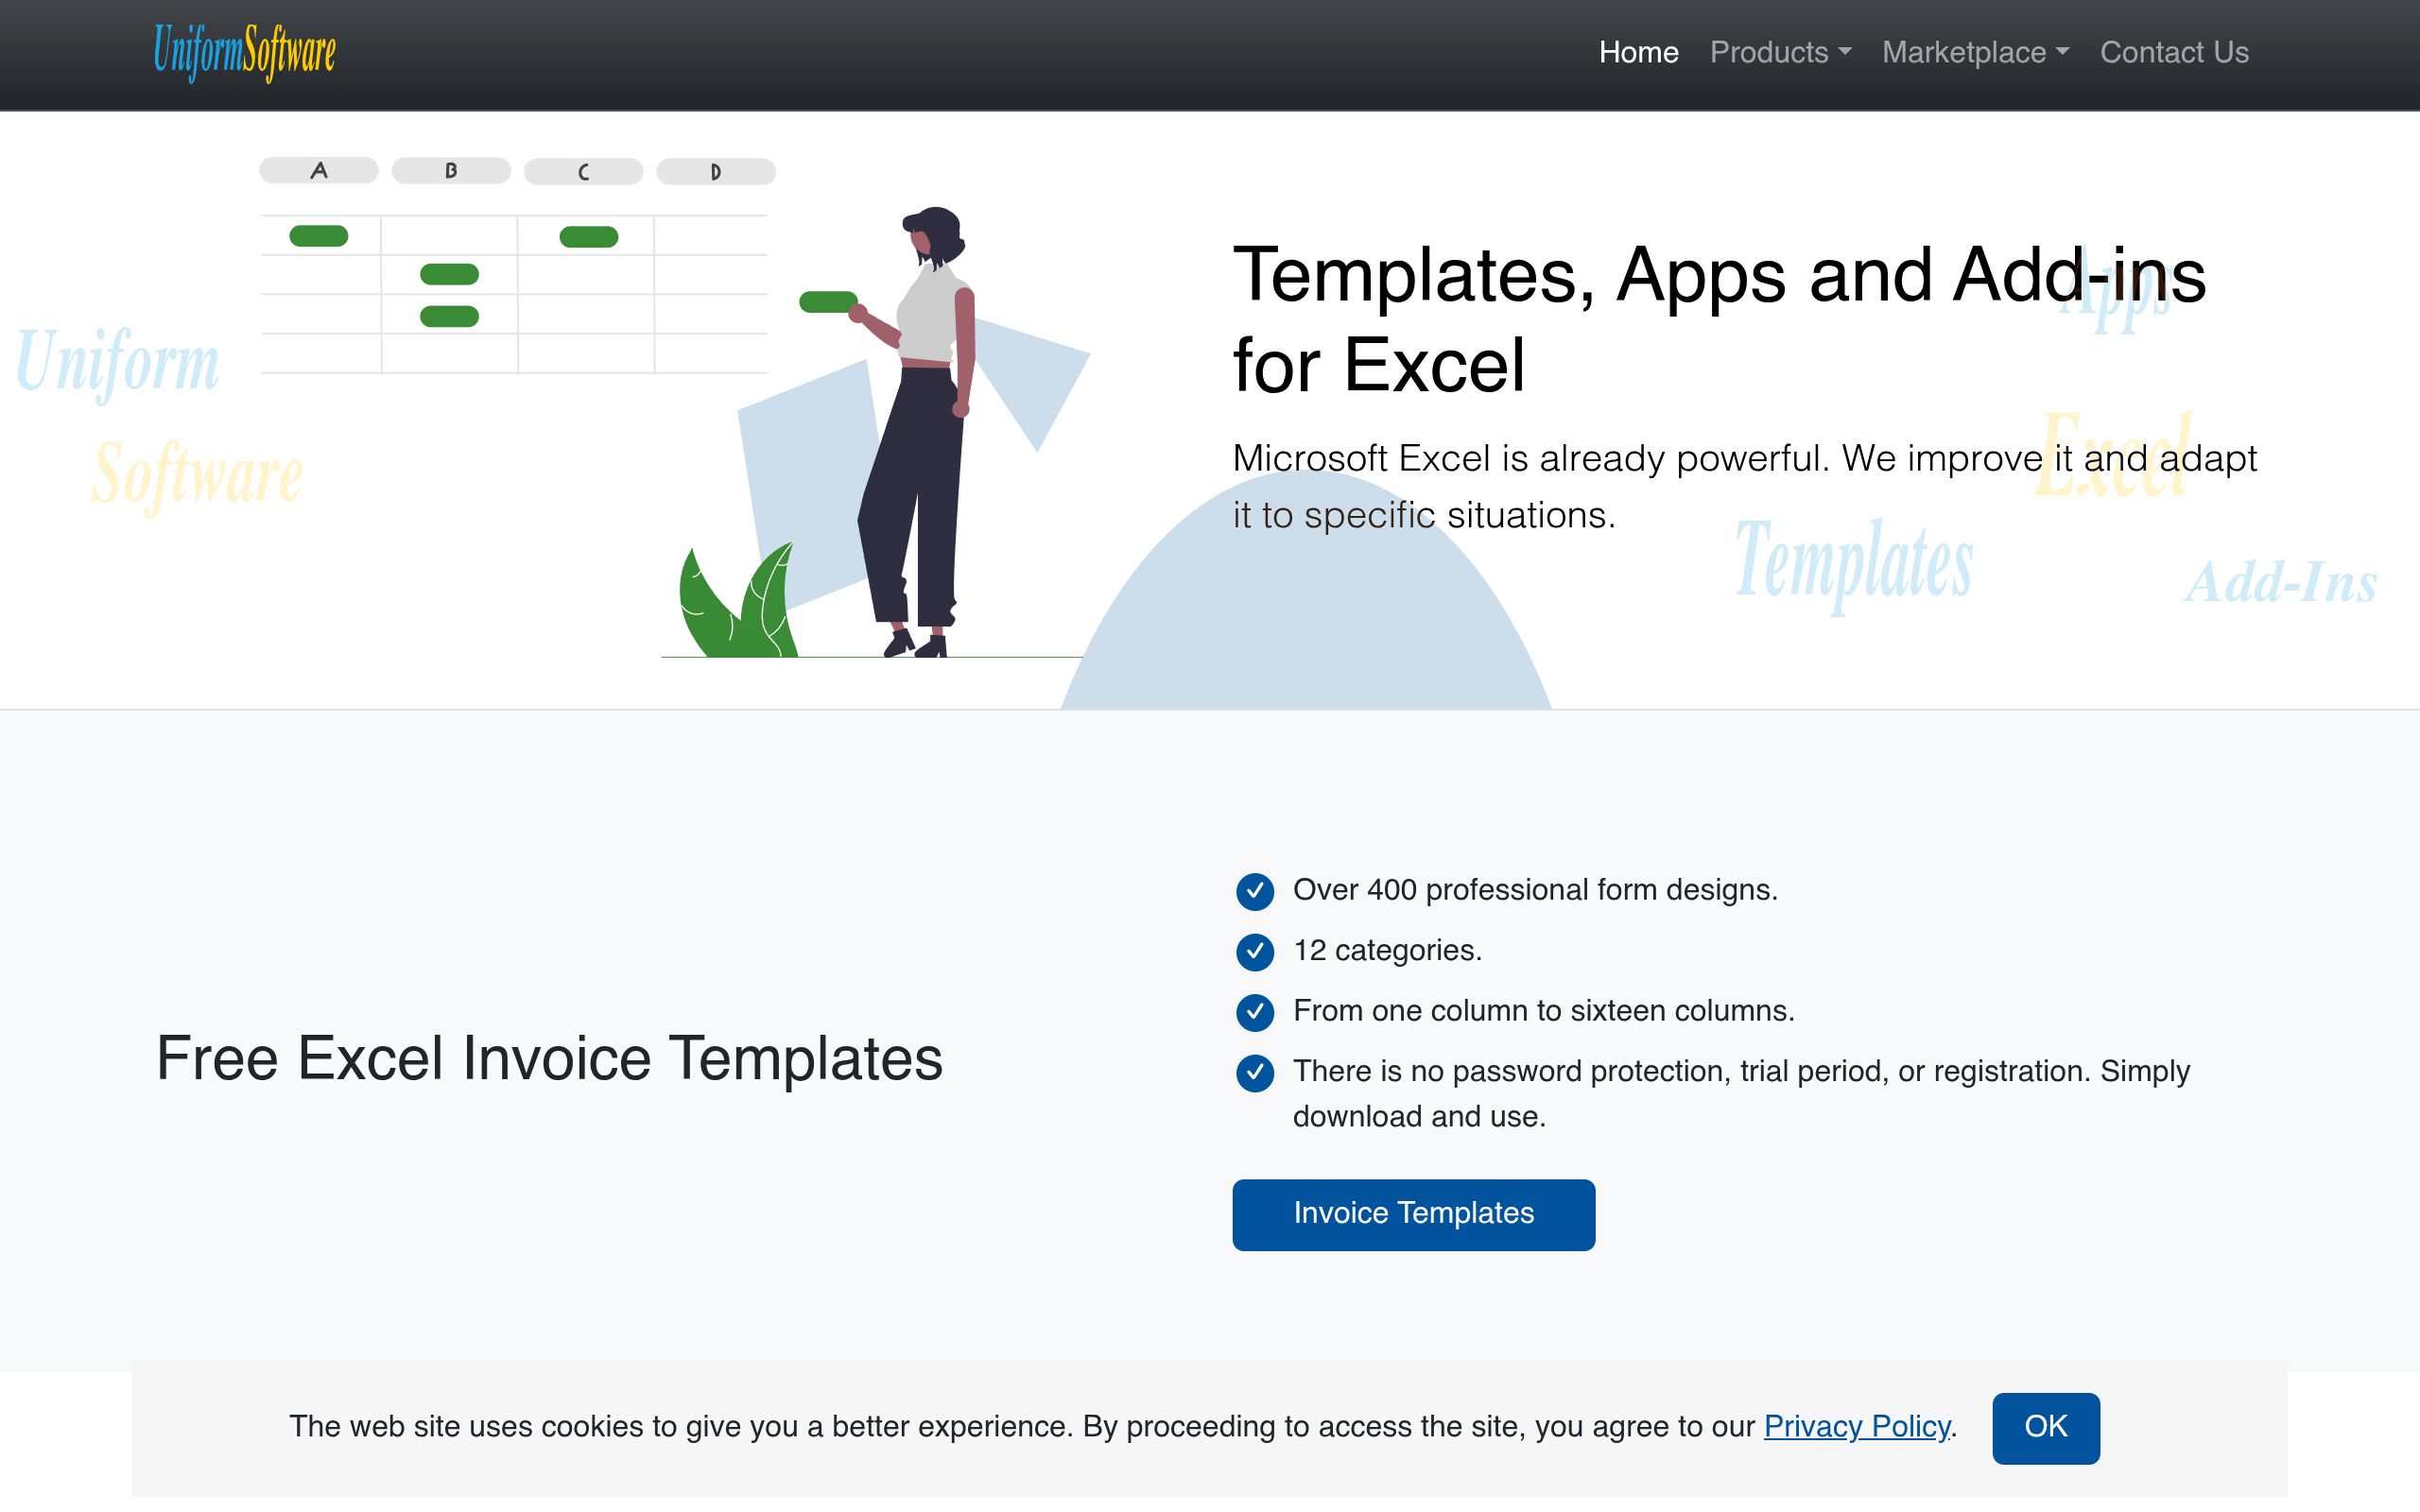The image size is (2420, 1512).
Task: Open the Privacy Policy link
Action: click(1857, 1426)
